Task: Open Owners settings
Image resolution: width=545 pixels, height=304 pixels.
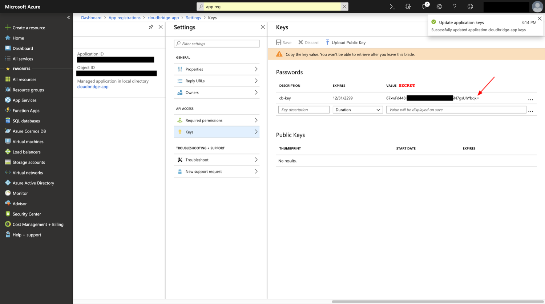Action: pyautogui.click(x=217, y=93)
